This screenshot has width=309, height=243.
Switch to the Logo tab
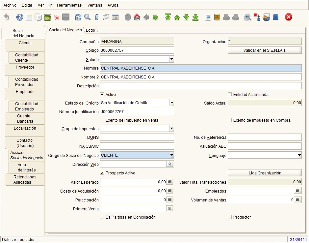tap(90, 30)
